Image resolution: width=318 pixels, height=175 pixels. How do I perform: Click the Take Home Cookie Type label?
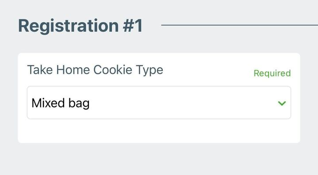[95, 70]
